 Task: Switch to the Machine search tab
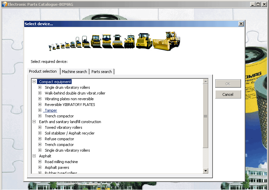[74, 72]
